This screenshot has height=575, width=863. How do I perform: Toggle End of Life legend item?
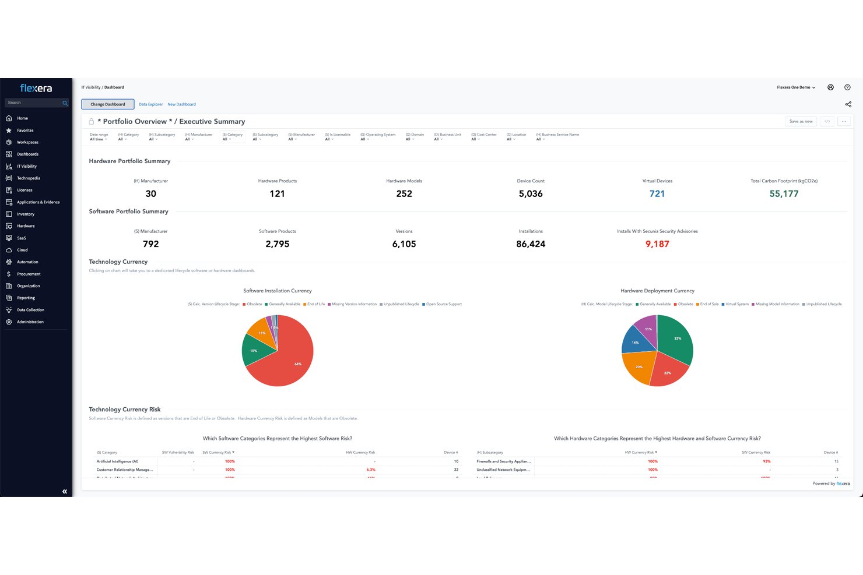pos(314,304)
